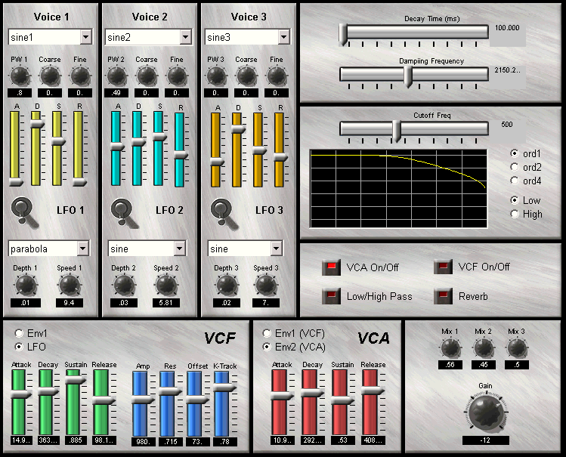Click VCA Decay slider handle
This screenshot has width=566, height=457.
point(312,393)
